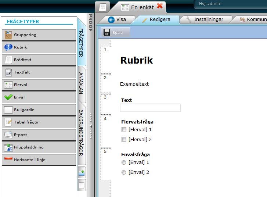
Task: Choose the [Enval] 2 radio option
Action: [124, 172]
